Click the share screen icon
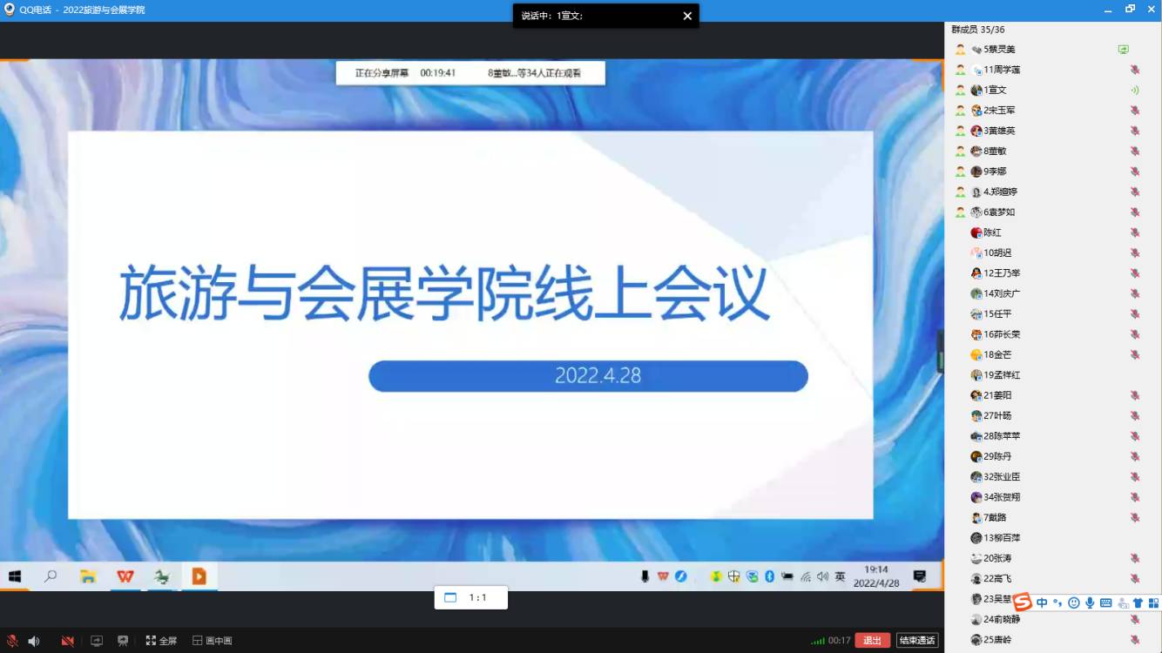 click(97, 641)
